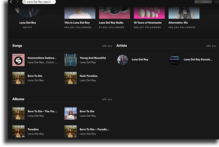The image size is (219, 147).
Task: Open Lana Del Rey Karaok... artist name
Action: coord(198,60)
